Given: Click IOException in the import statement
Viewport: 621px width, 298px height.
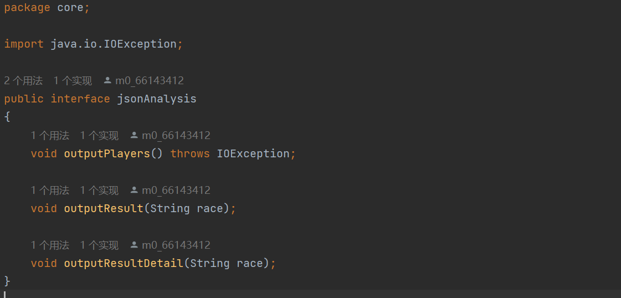Looking at the screenshot, I should (x=140, y=44).
